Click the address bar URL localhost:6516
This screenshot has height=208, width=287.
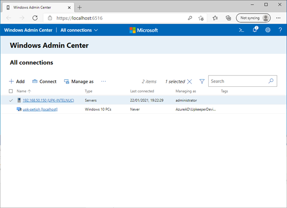pyautogui.click(x=79, y=18)
